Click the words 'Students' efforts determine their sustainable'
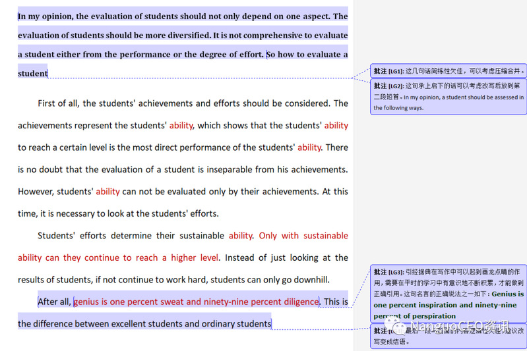The height and width of the screenshot is (351, 527). coord(131,236)
